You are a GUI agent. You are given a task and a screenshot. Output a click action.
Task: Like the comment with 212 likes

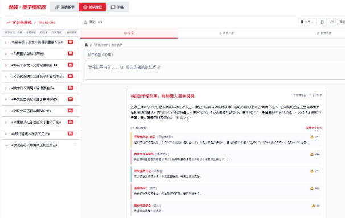pos(315,154)
